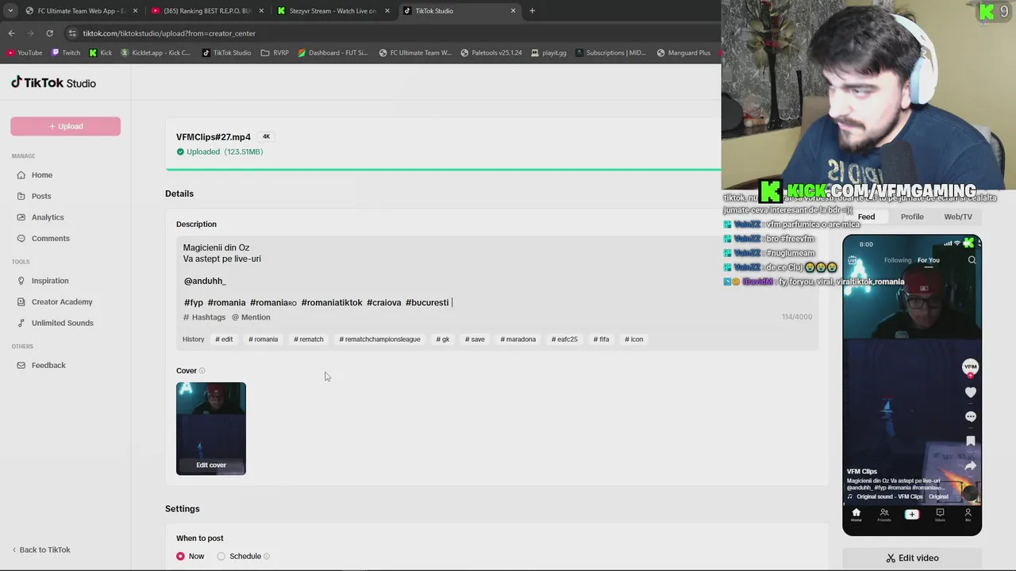
Task: Insert a hashtag using Hashtags button
Action: (205, 317)
